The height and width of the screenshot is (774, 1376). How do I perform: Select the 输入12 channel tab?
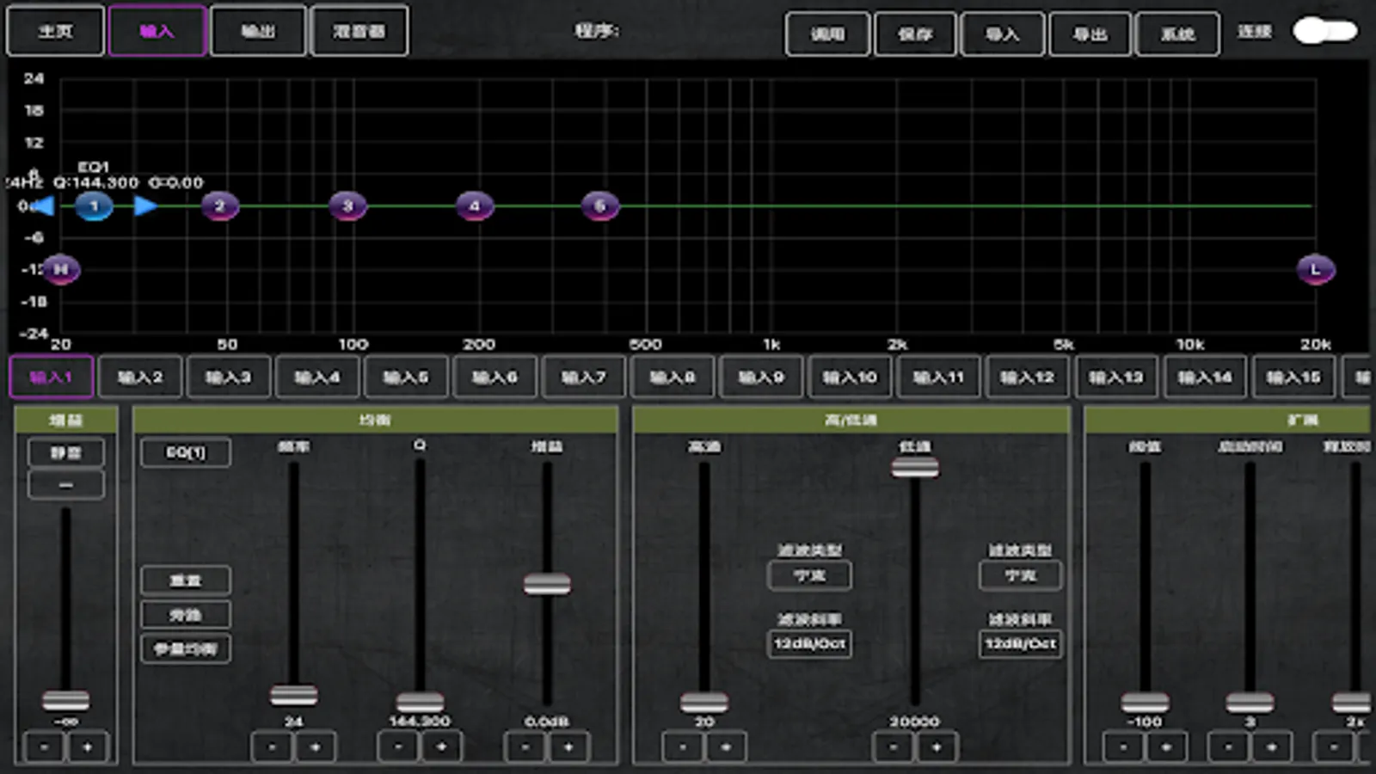(x=1027, y=377)
